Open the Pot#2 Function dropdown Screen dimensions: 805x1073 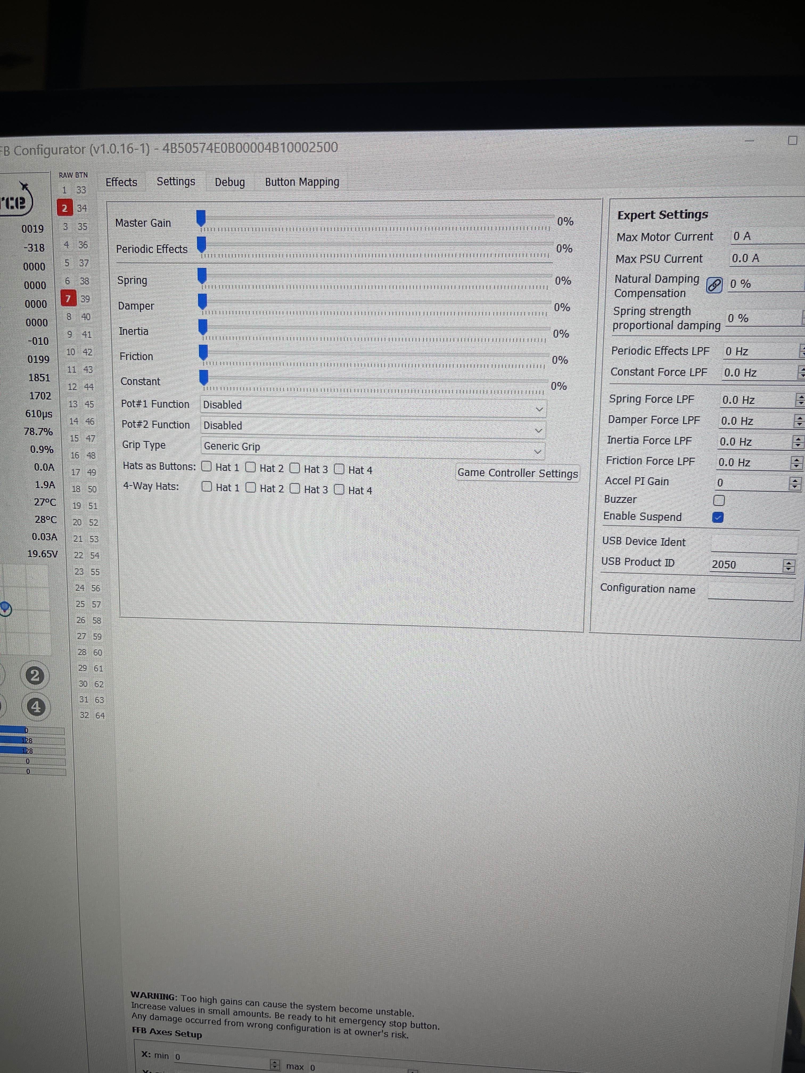pyautogui.click(x=372, y=427)
